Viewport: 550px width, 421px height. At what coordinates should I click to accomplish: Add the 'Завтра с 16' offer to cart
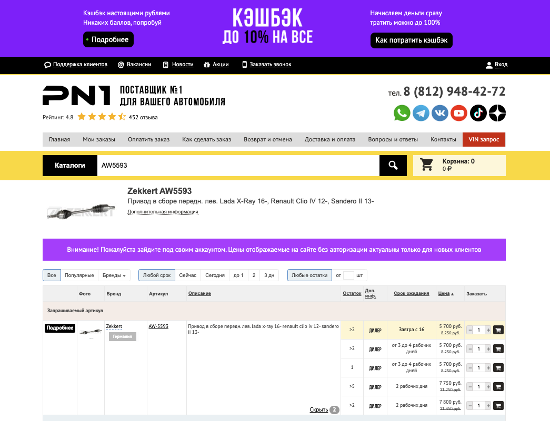(498, 330)
